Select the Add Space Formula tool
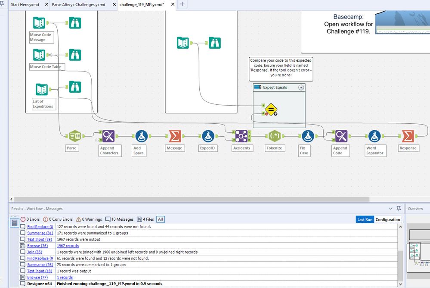This screenshot has width=430, height=288. [x=142, y=136]
